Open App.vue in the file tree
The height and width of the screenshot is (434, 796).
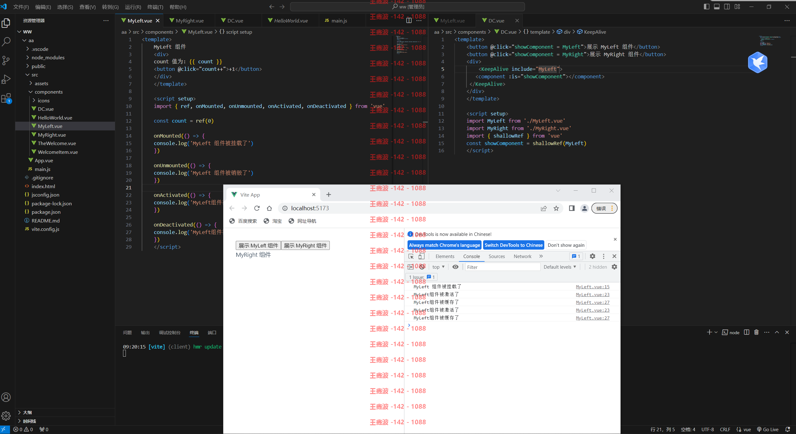[x=44, y=160]
